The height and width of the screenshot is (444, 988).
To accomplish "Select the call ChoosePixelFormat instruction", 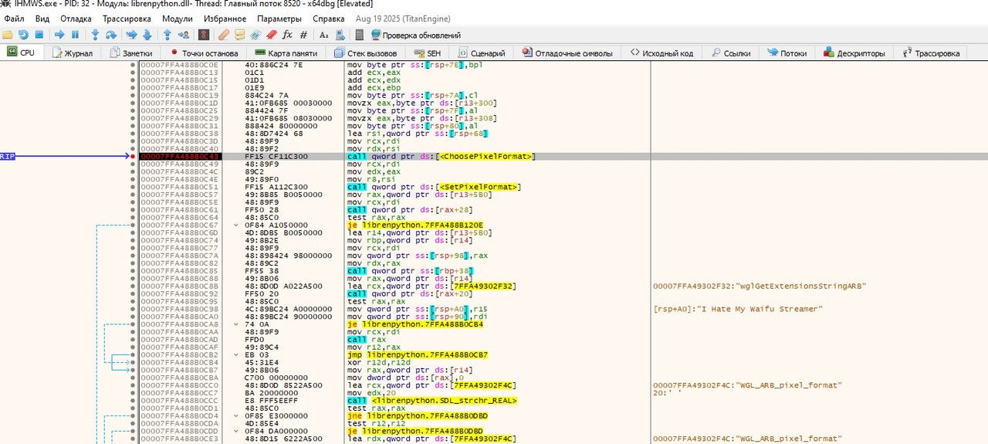I will point(442,156).
